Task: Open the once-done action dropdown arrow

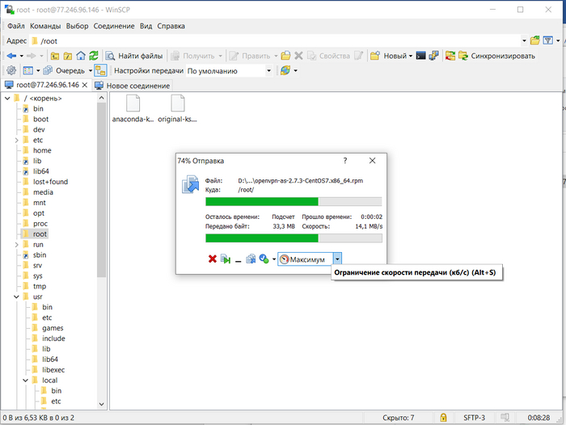Action: 274,259
